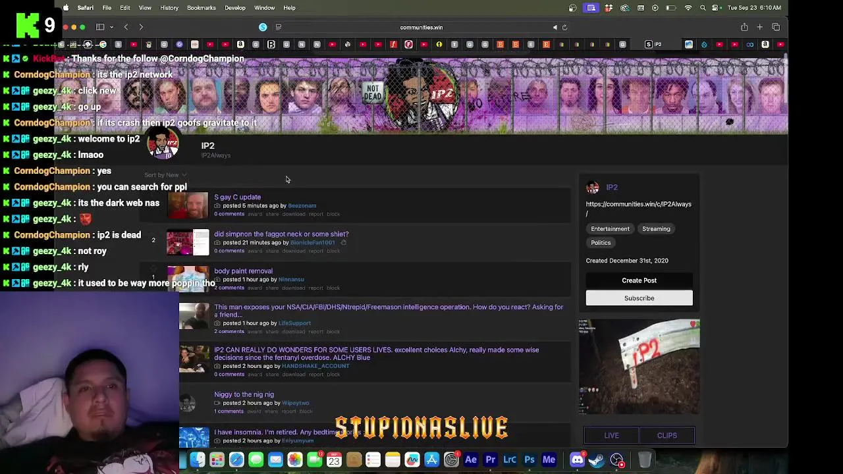The image size is (843, 474).
Task: Click the Wi-Fi status icon in the menu bar
Action: point(688,8)
